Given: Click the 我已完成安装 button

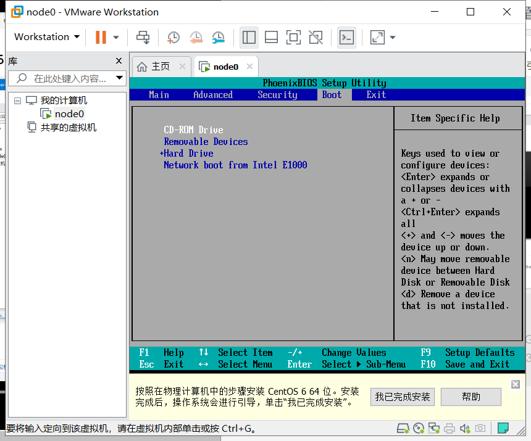Looking at the screenshot, I should (402, 397).
